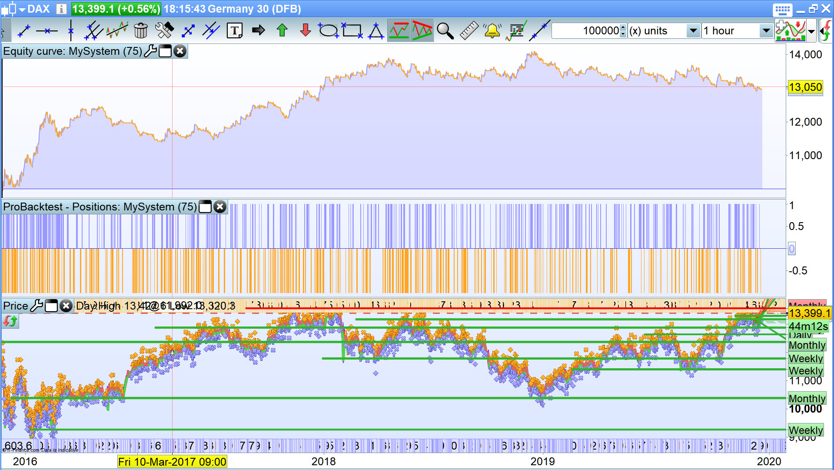Click the Monthly label above the Weekly labels
Screen dimensions: 834x470
[x=807, y=345]
